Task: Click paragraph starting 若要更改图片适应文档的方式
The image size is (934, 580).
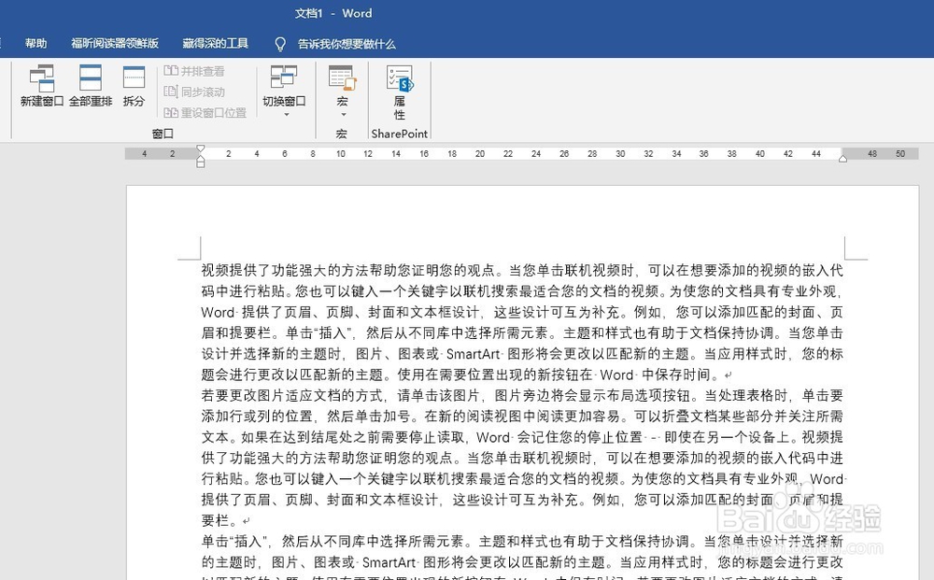Action: 522,395
